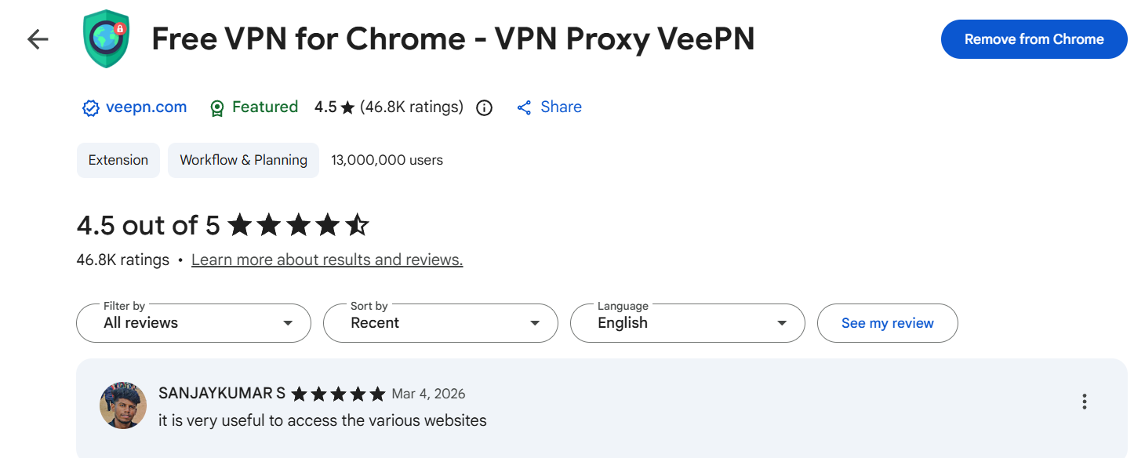Click the VeePN shield extension logo

pos(106,38)
